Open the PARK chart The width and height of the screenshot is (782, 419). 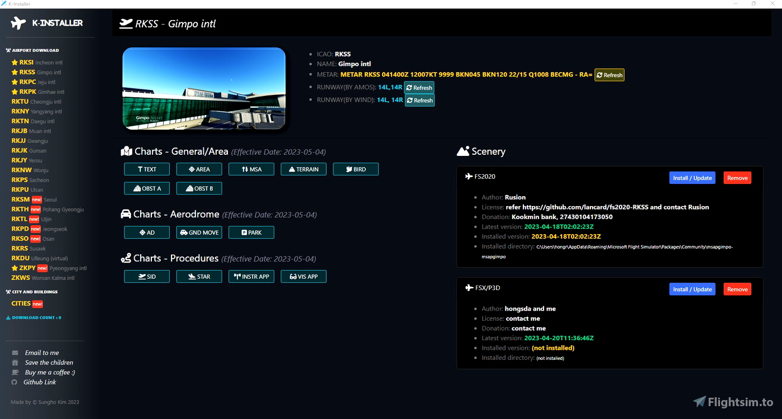[251, 232]
